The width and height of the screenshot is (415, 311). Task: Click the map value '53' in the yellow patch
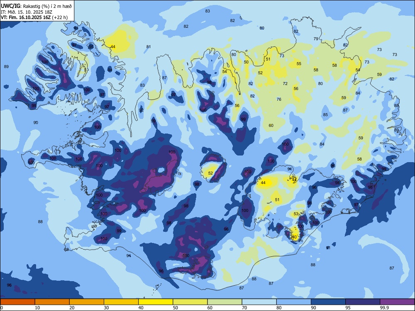(x=296, y=214)
